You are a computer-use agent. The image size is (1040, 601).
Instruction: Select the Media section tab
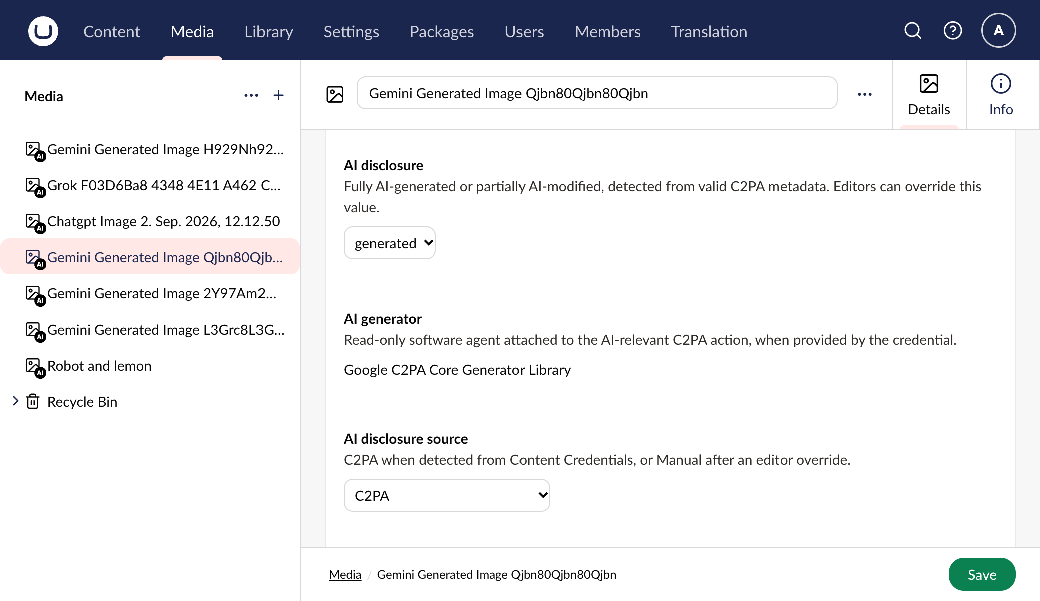(x=192, y=31)
